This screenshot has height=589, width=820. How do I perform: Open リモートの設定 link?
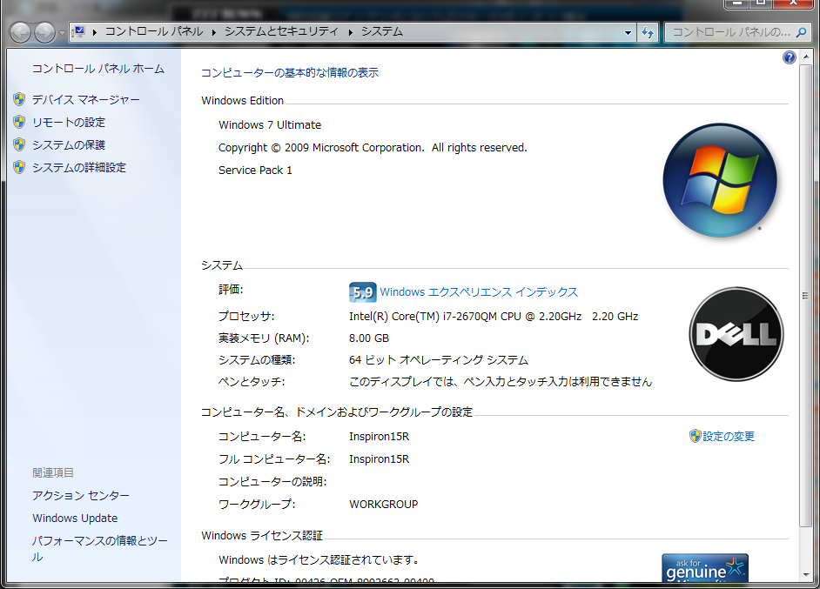69,123
